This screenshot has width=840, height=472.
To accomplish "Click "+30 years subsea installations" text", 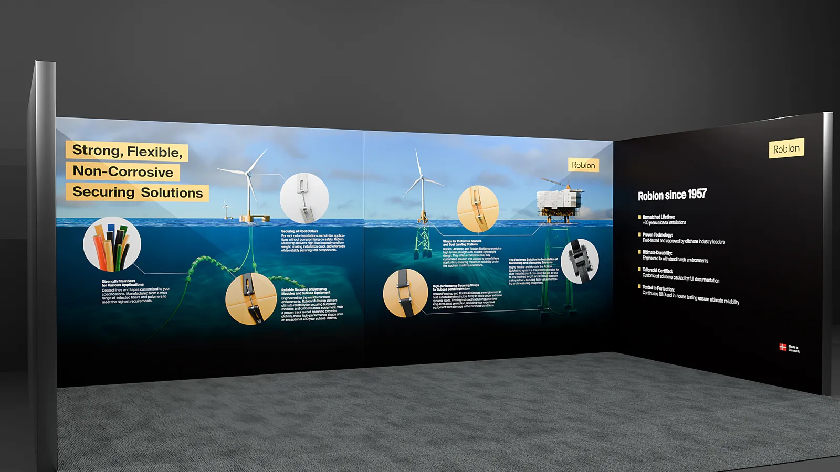I will (x=664, y=222).
